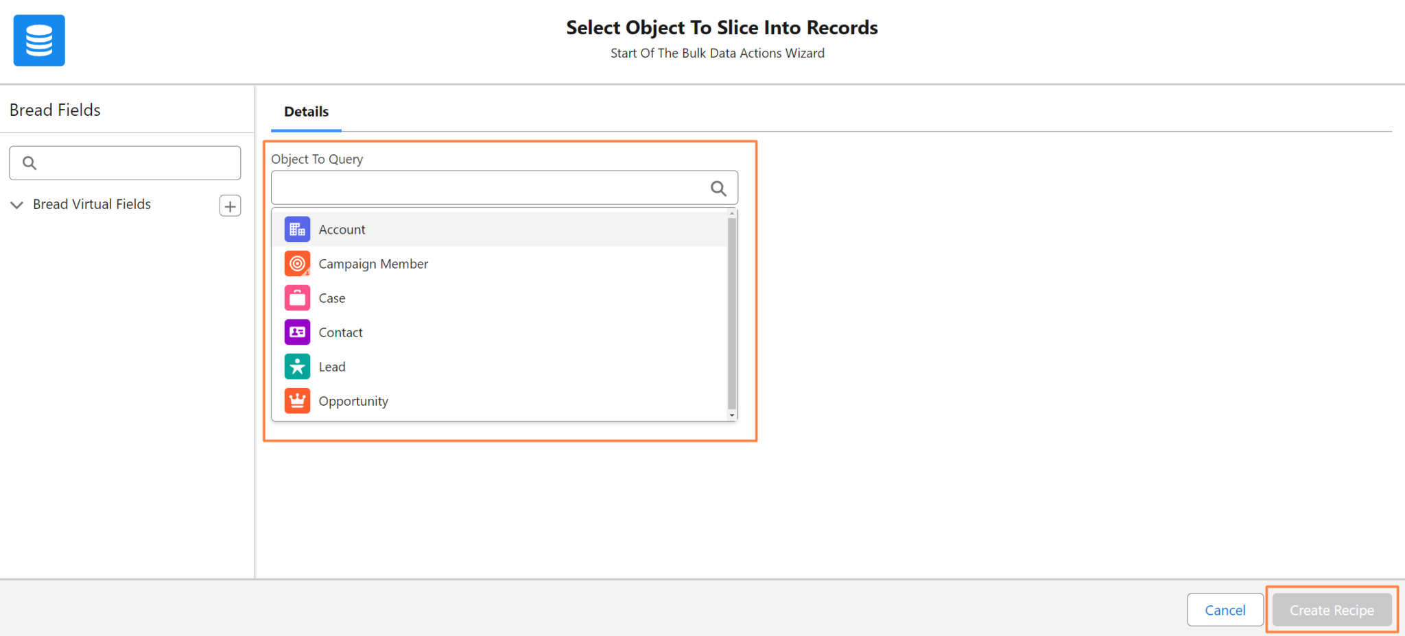Image resolution: width=1405 pixels, height=636 pixels.
Task: Click inside the Object To Query input
Action: tap(480, 187)
